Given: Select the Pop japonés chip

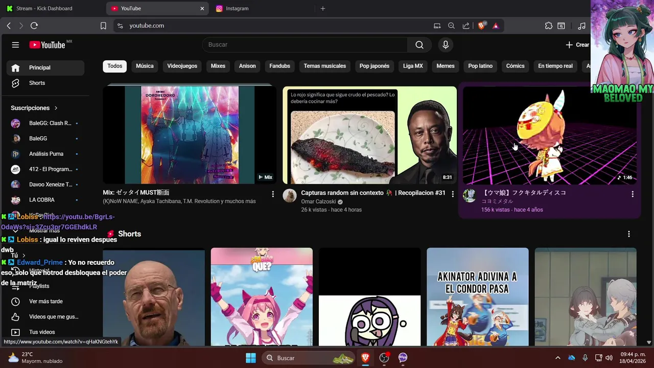Looking at the screenshot, I should [375, 66].
